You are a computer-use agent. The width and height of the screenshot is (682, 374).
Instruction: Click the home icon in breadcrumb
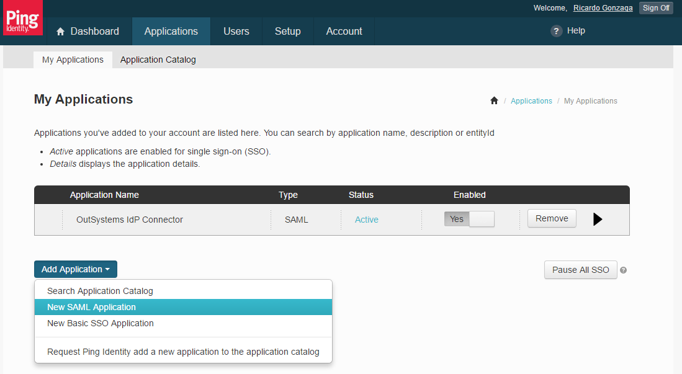494,100
